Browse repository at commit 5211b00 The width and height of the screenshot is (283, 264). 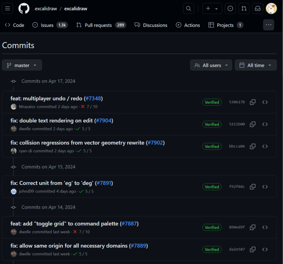pyautogui.click(x=265, y=124)
